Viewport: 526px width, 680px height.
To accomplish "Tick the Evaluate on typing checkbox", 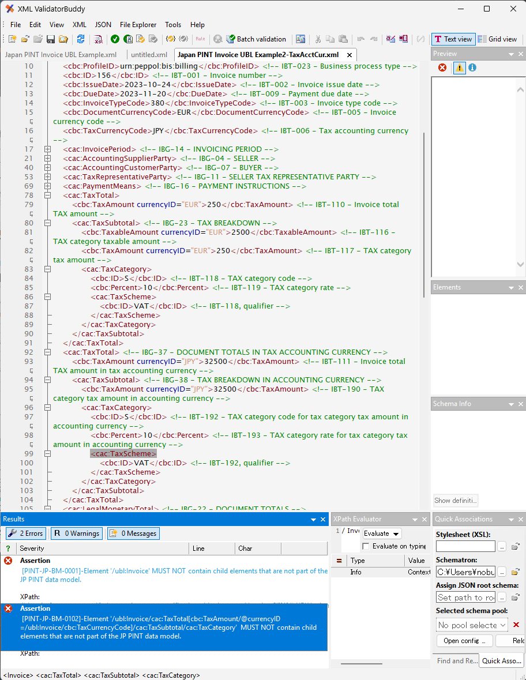I will tap(366, 546).
